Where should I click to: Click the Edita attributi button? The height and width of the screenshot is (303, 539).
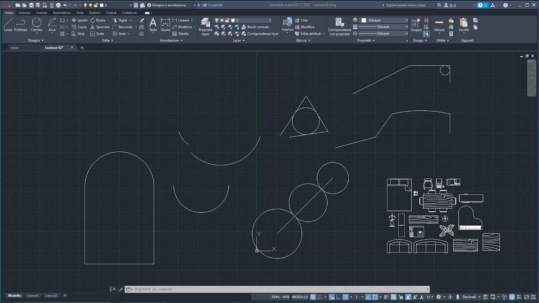pyautogui.click(x=310, y=34)
